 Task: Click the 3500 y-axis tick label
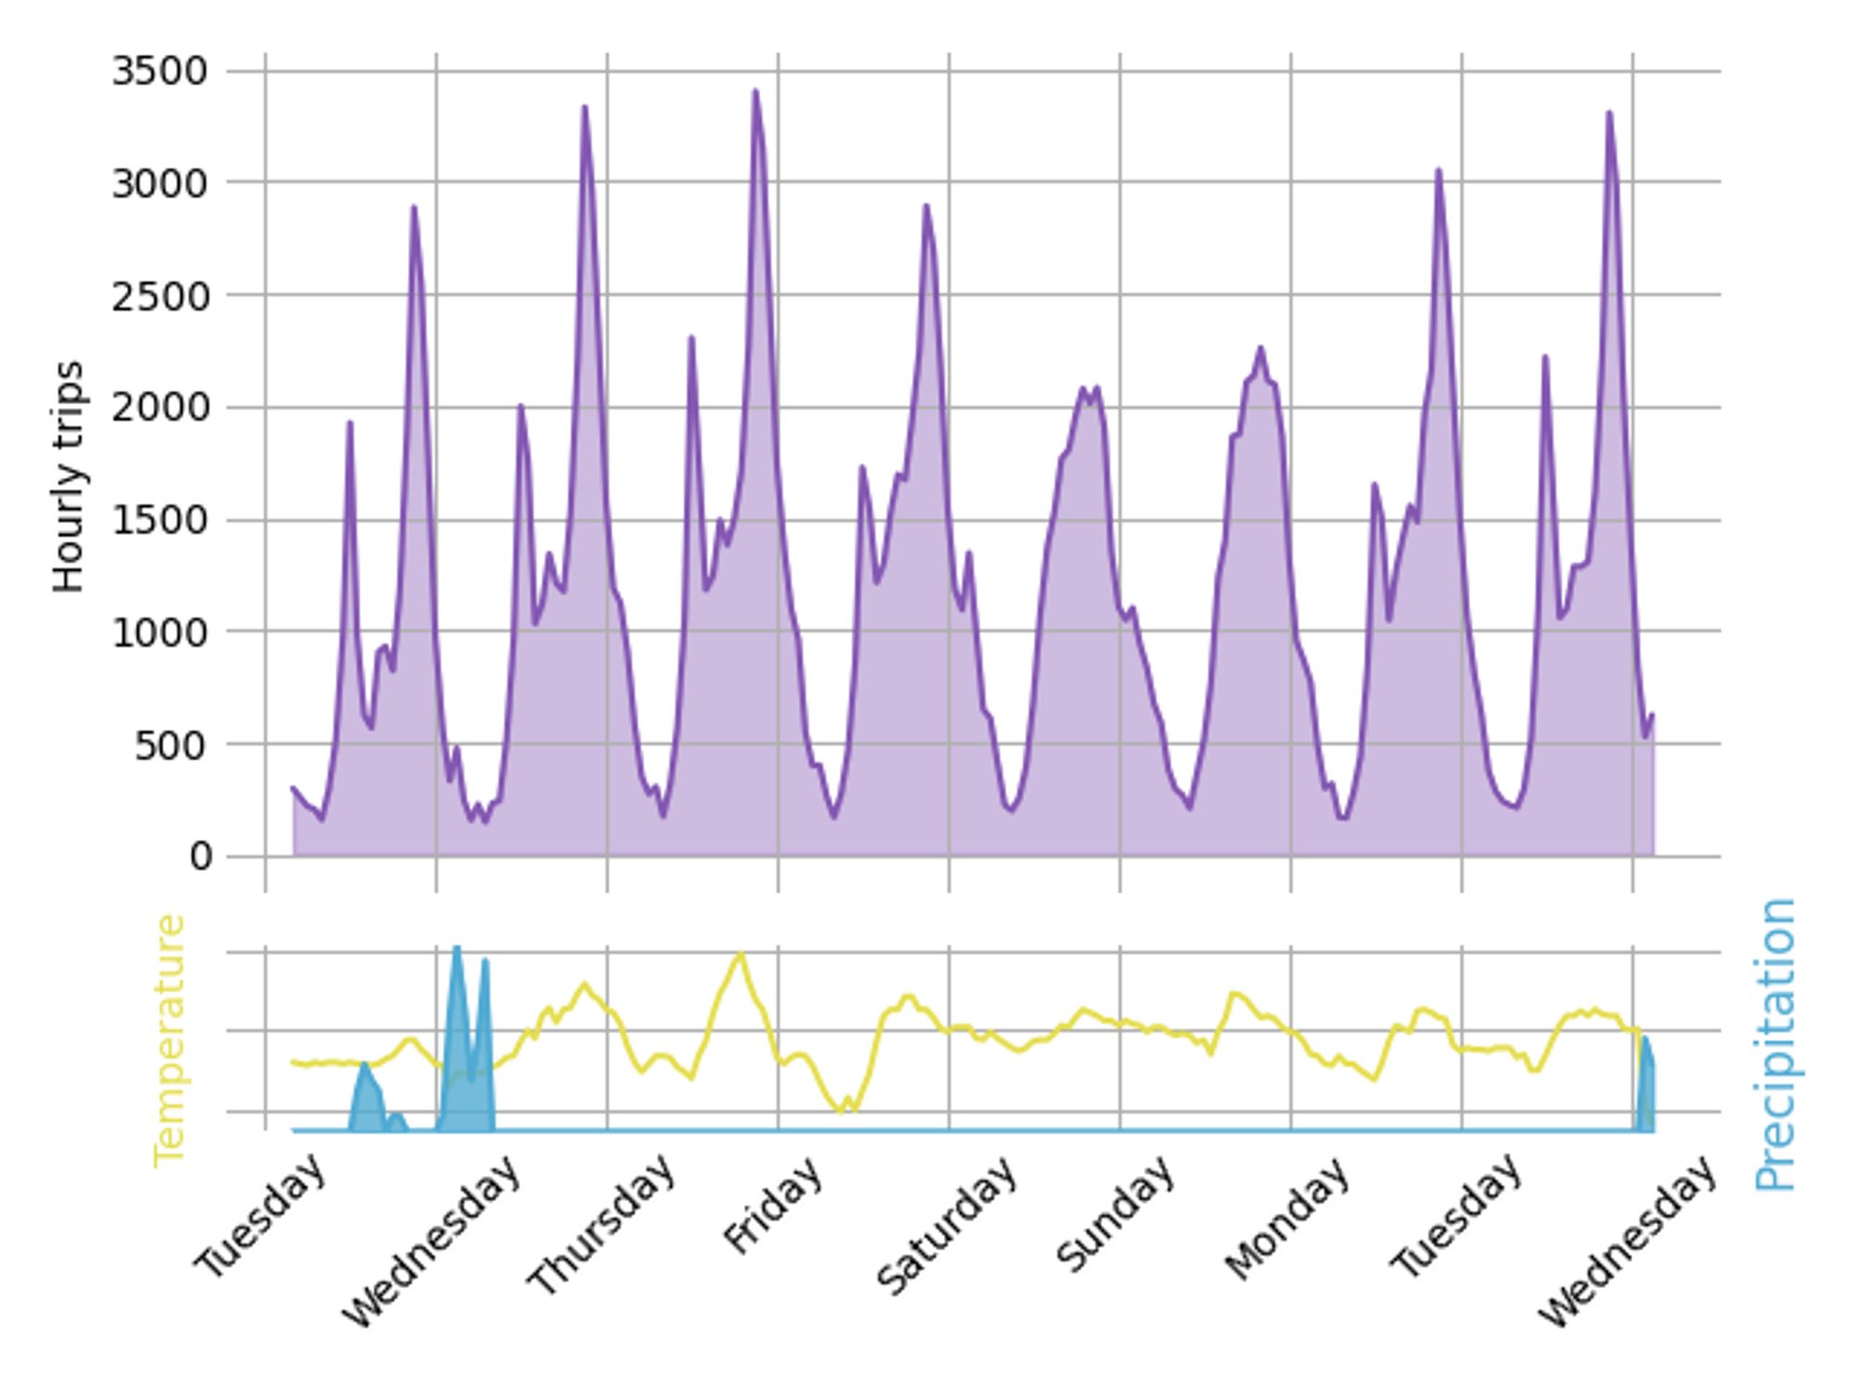[159, 71]
